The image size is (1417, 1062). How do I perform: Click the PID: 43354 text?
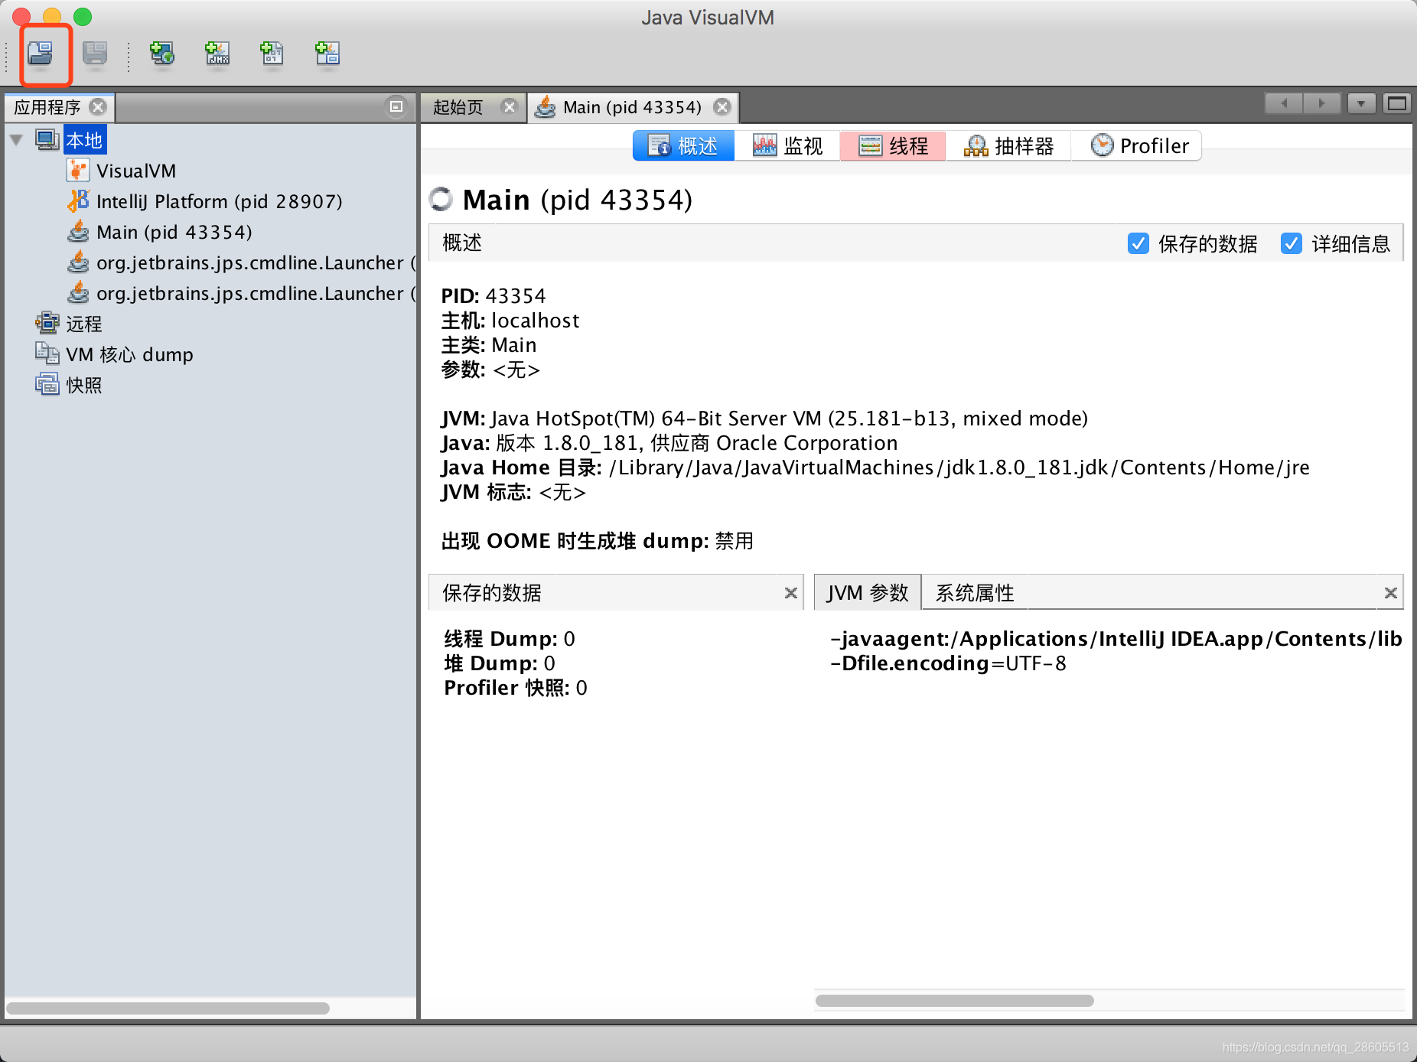pos(494,296)
